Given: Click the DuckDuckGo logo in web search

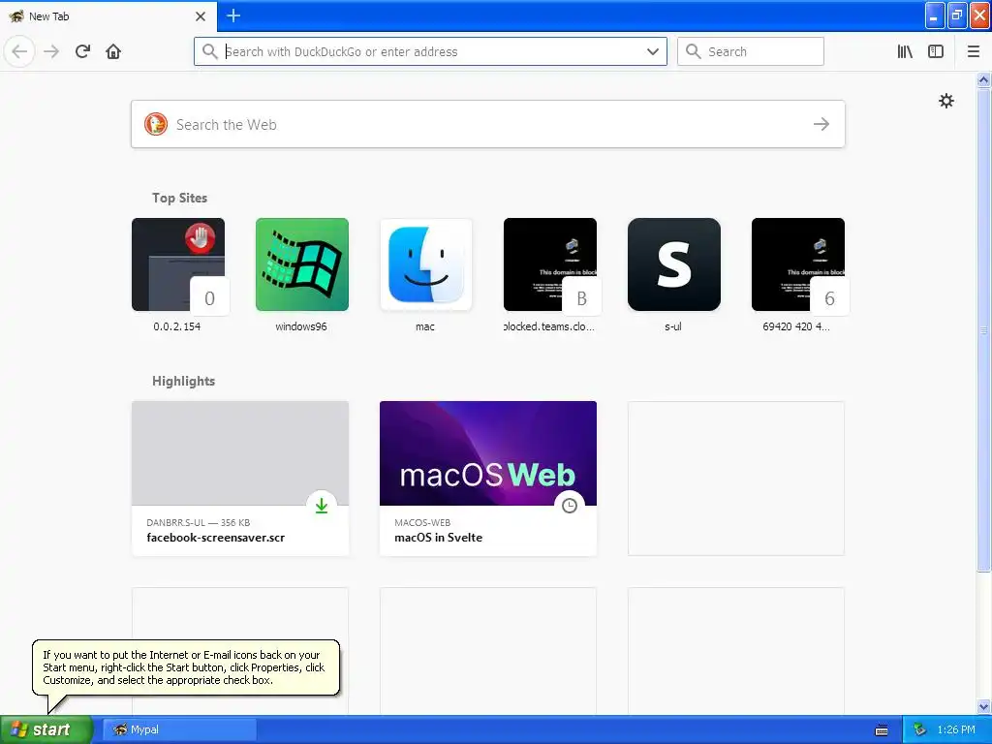Looking at the screenshot, I should tap(156, 124).
